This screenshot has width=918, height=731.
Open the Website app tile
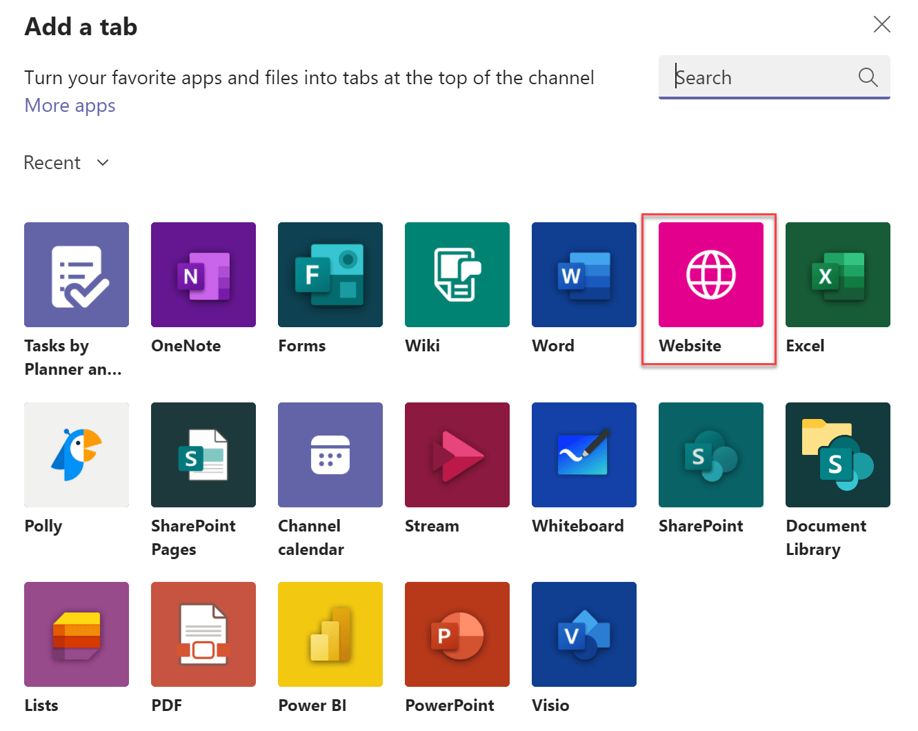tap(709, 274)
